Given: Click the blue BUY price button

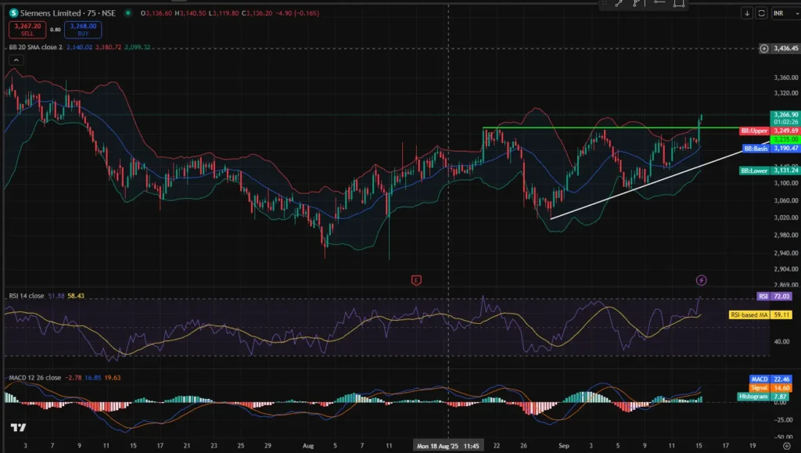Looking at the screenshot, I should pyautogui.click(x=82, y=29).
